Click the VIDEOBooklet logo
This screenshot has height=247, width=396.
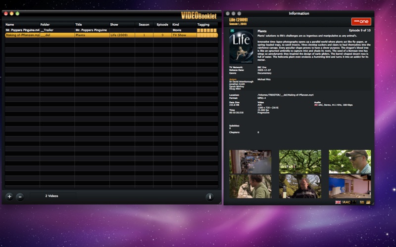coord(199,16)
